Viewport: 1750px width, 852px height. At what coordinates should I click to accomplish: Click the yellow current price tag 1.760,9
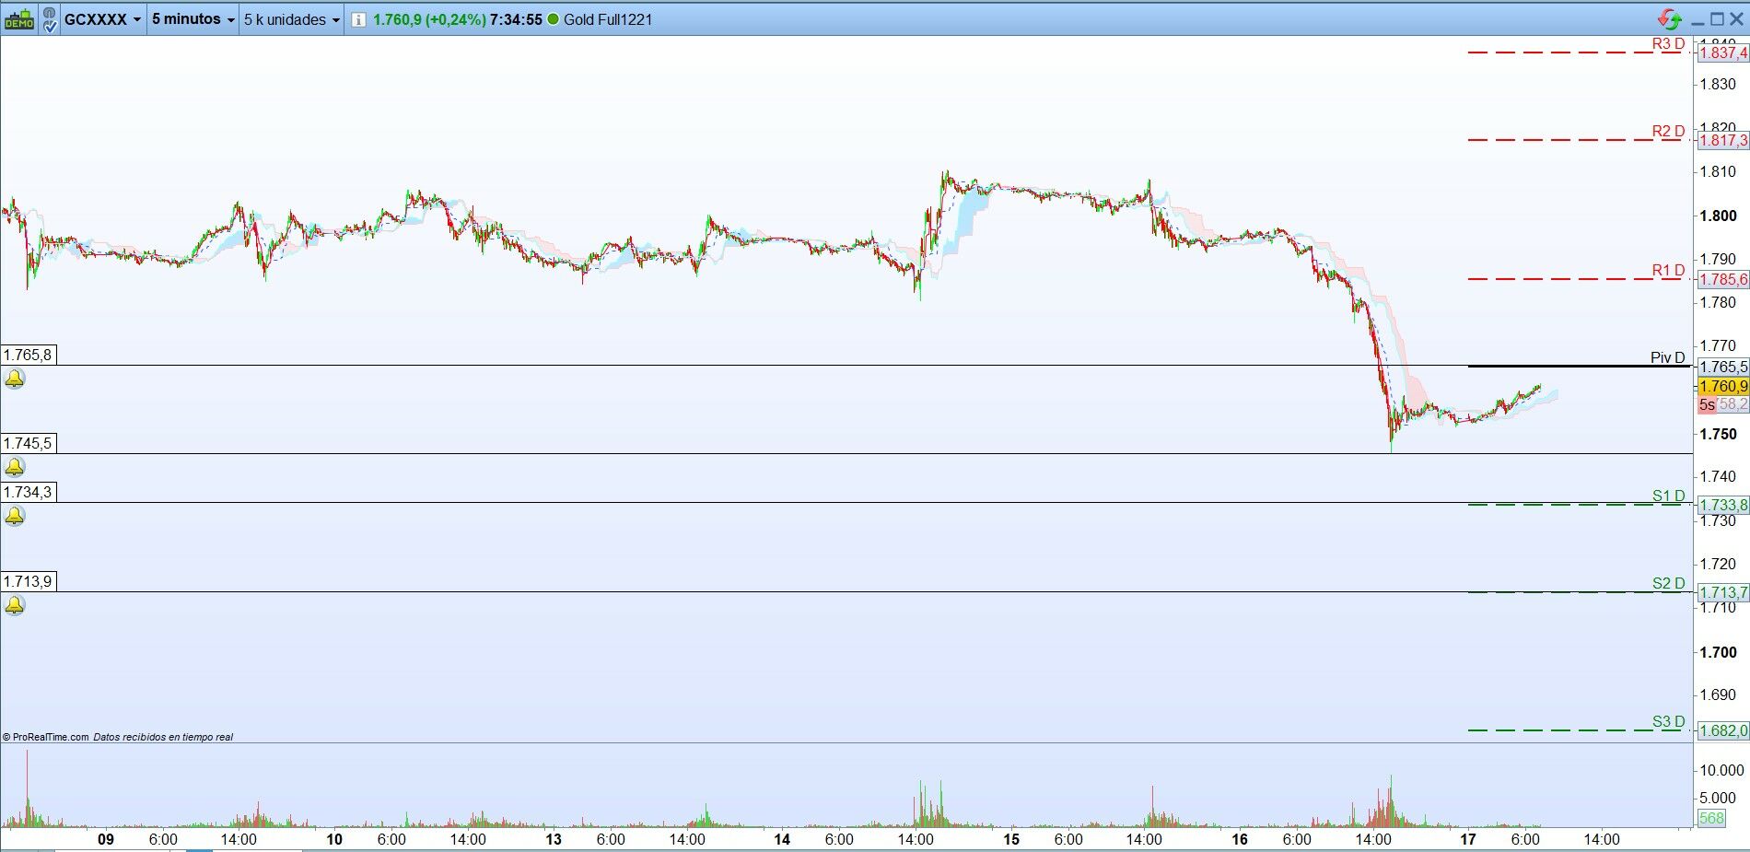1722,386
